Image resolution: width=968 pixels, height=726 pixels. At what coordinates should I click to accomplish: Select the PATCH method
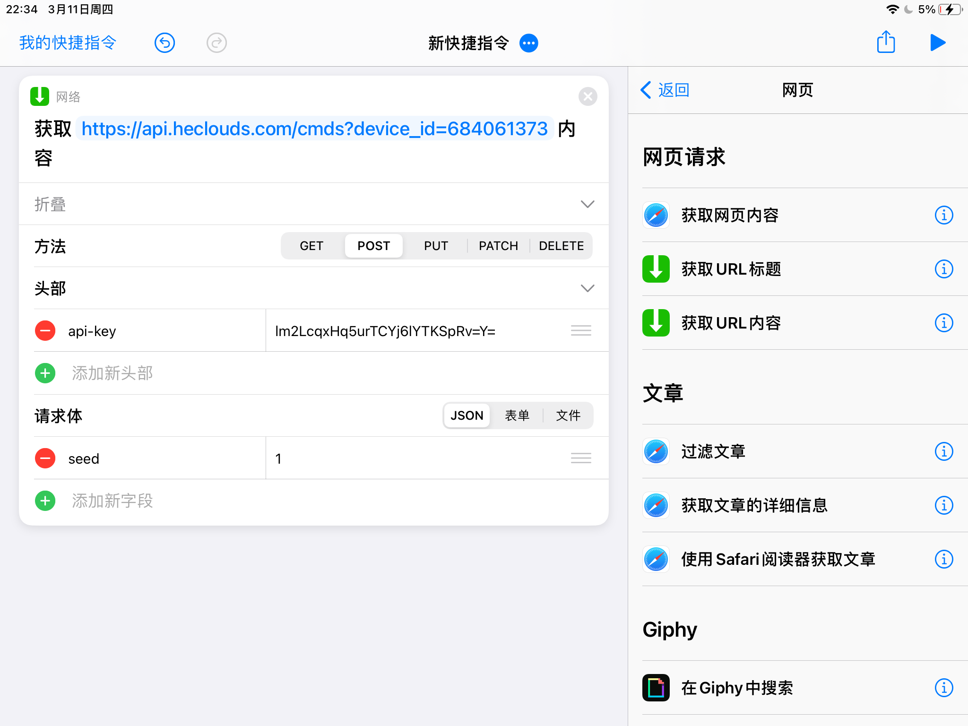click(498, 246)
